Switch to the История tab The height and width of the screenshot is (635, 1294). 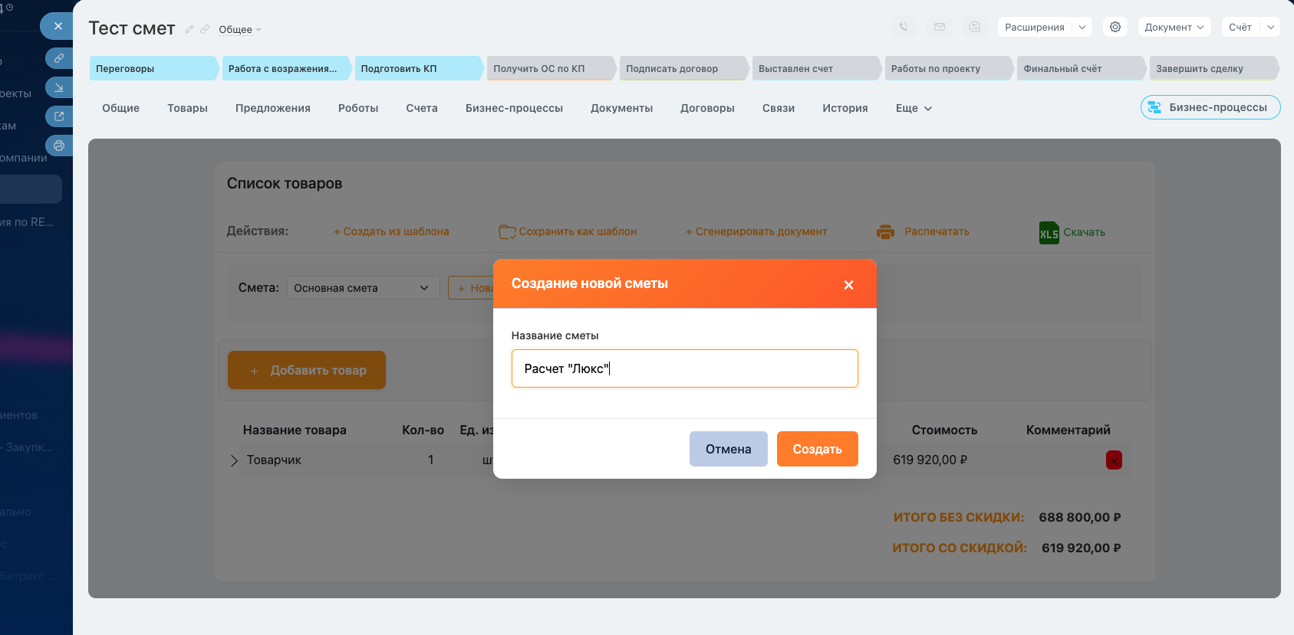(x=845, y=108)
